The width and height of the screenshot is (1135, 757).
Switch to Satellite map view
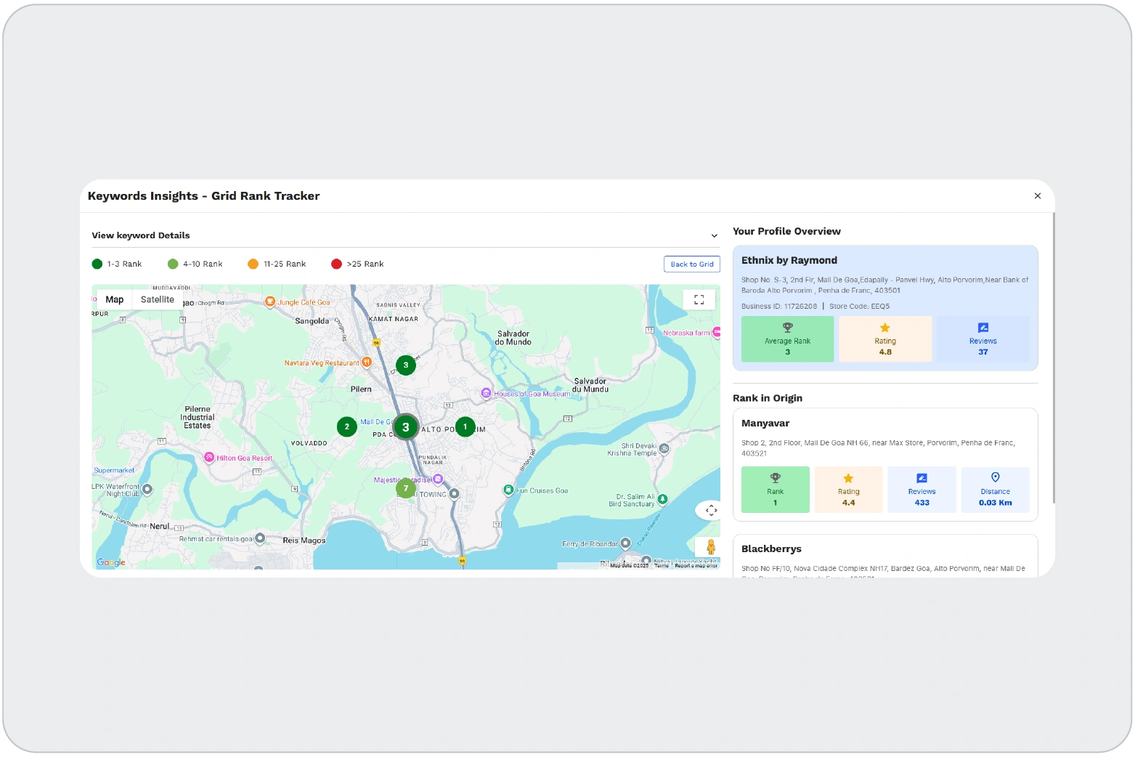pos(158,299)
